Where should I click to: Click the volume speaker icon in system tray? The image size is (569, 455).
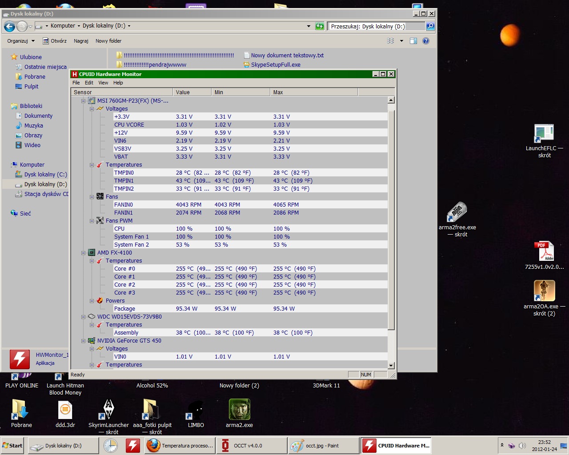(x=522, y=446)
